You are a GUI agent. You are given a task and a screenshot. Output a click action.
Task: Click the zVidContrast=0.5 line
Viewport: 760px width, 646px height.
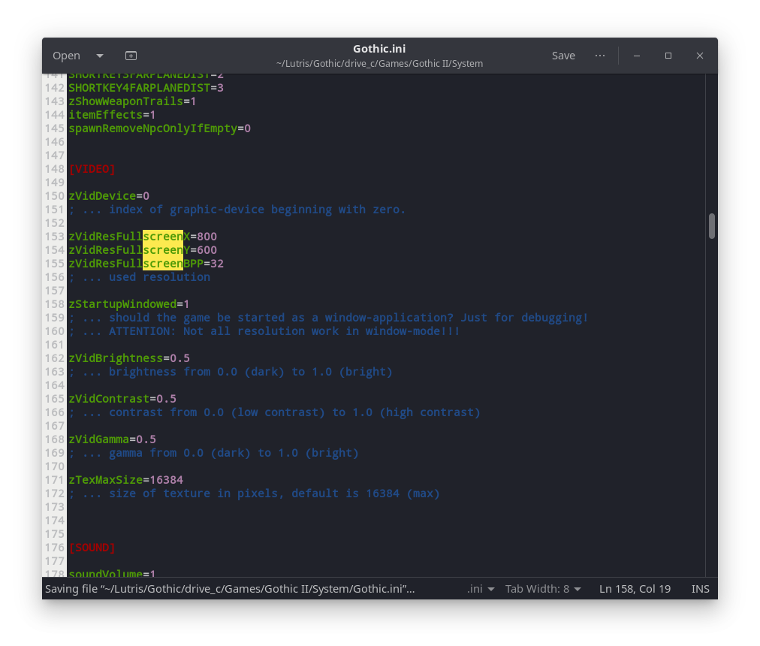pos(122,399)
